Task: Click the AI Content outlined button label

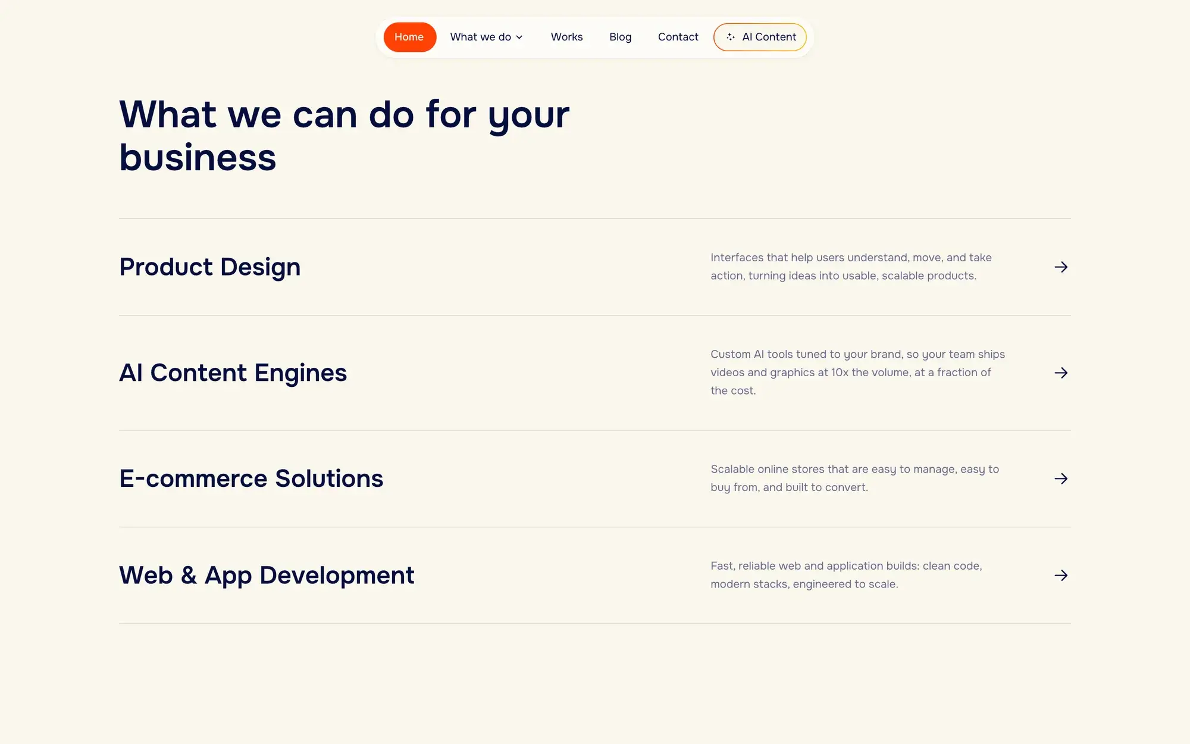Action: pyautogui.click(x=769, y=37)
